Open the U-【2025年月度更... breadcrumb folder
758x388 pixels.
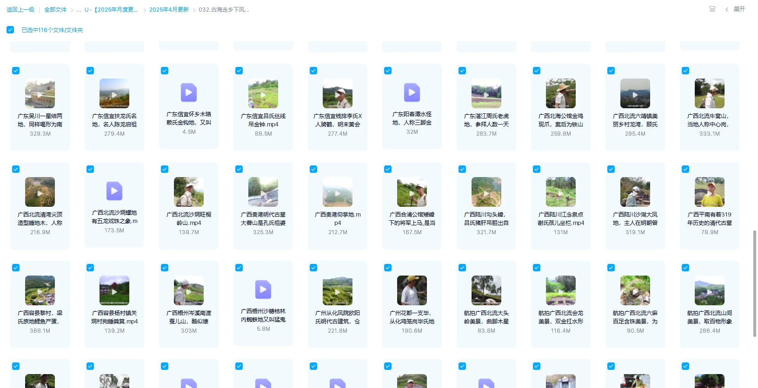[111, 10]
